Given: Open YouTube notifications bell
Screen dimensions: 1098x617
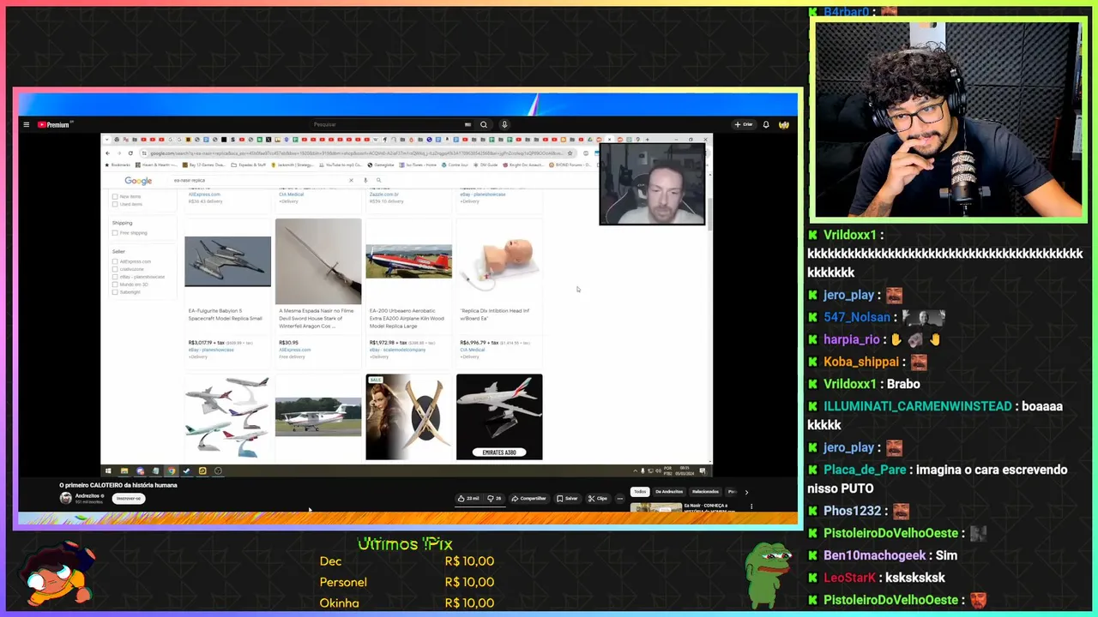Looking at the screenshot, I should [766, 124].
